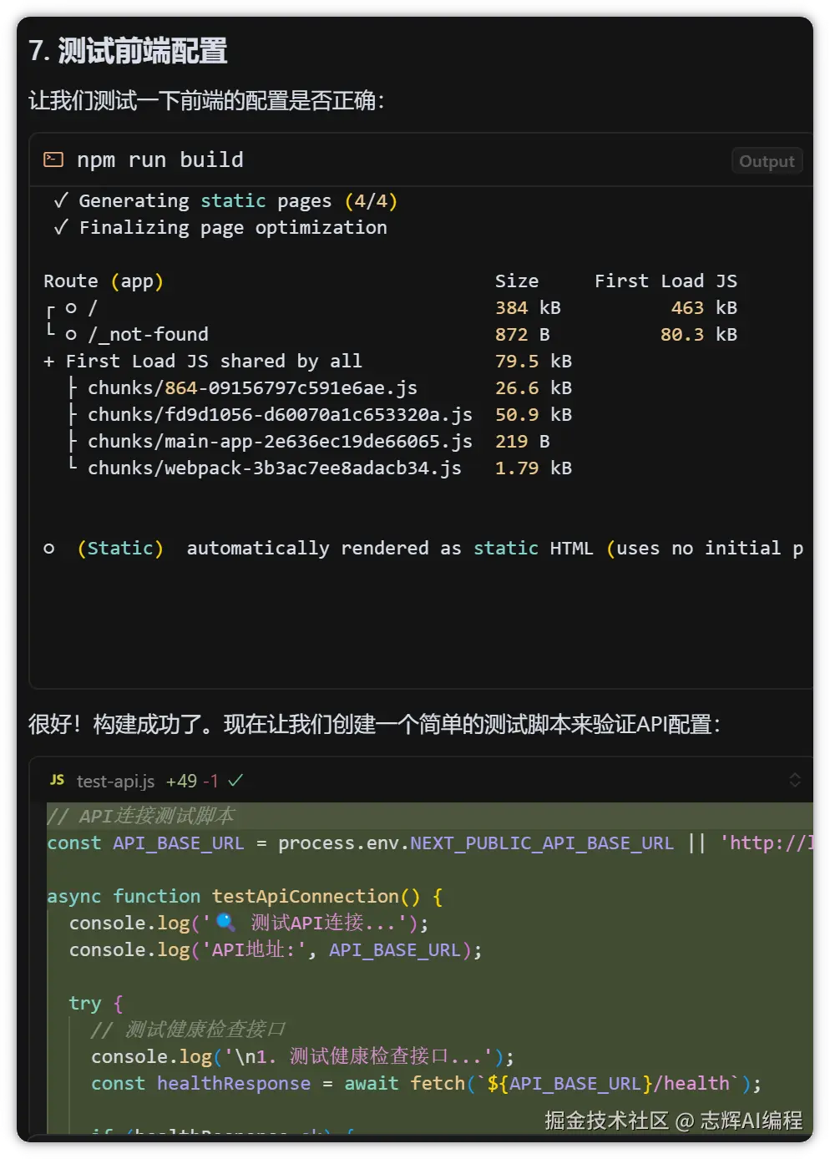Click the +49 added lines indicator
830x1159 pixels.
(181, 782)
